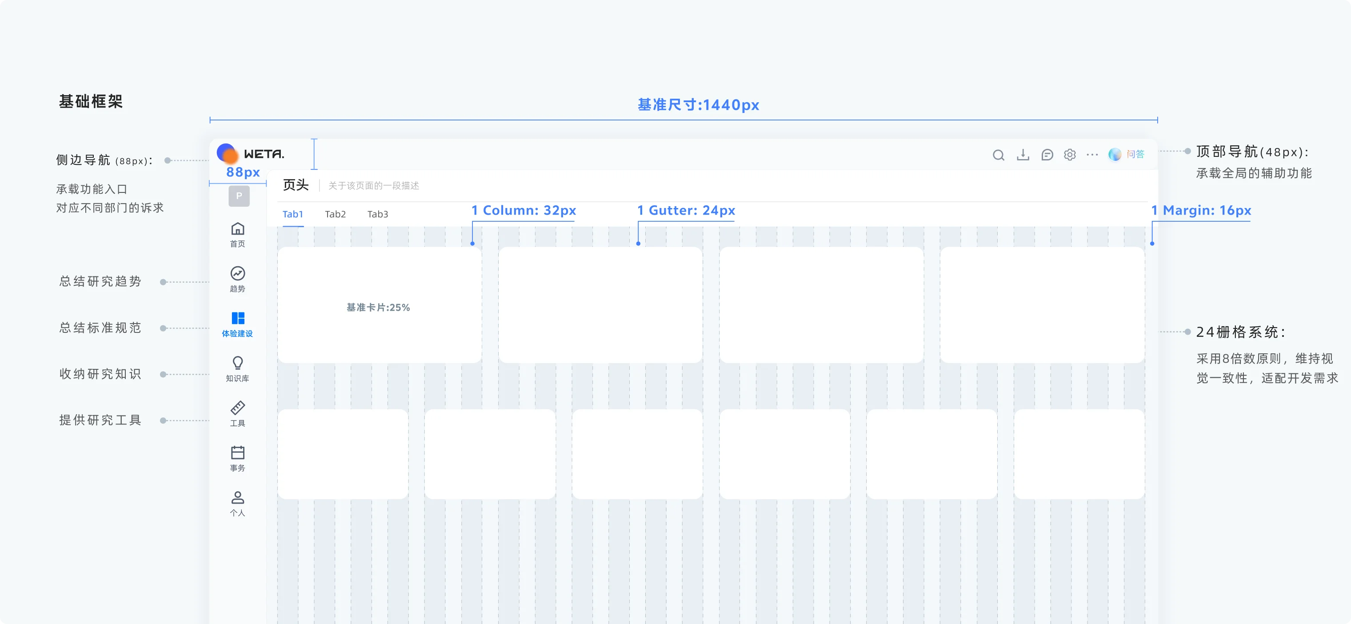Click the 问答 user avatar link
The height and width of the screenshot is (624, 1351).
pyautogui.click(x=1127, y=154)
